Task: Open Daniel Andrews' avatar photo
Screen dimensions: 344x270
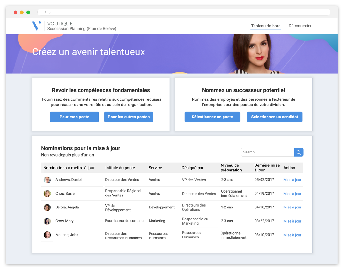Action: pyautogui.click(x=47, y=180)
